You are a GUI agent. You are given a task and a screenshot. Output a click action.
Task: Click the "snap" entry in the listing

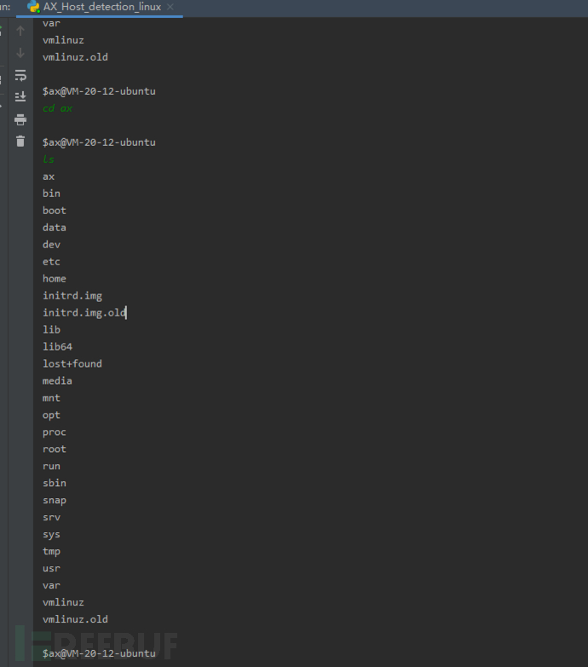click(54, 501)
